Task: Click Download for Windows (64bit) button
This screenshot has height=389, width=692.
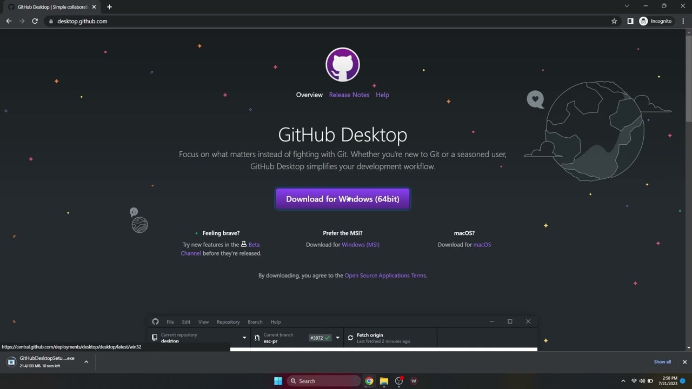Action: [x=343, y=199]
